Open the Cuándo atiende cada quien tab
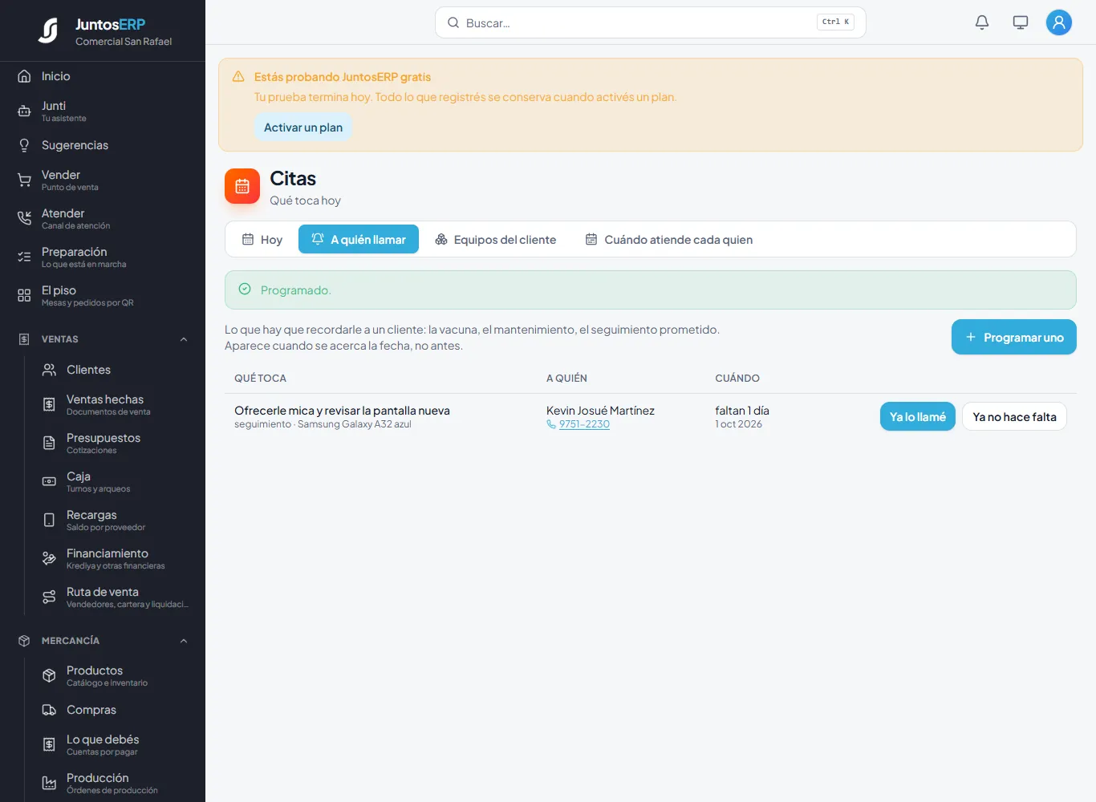This screenshot has width=1096, height=802. (x=669, y=239)
